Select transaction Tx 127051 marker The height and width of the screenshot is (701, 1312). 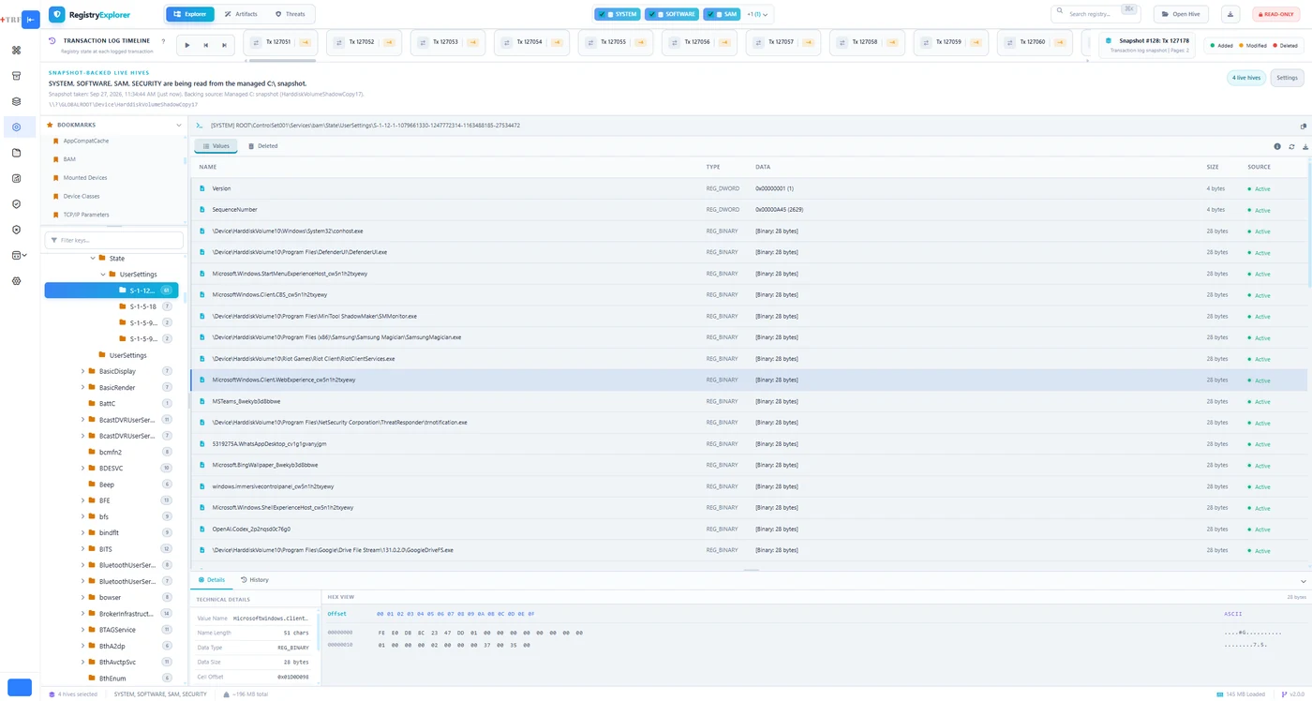tap(281, 42)
